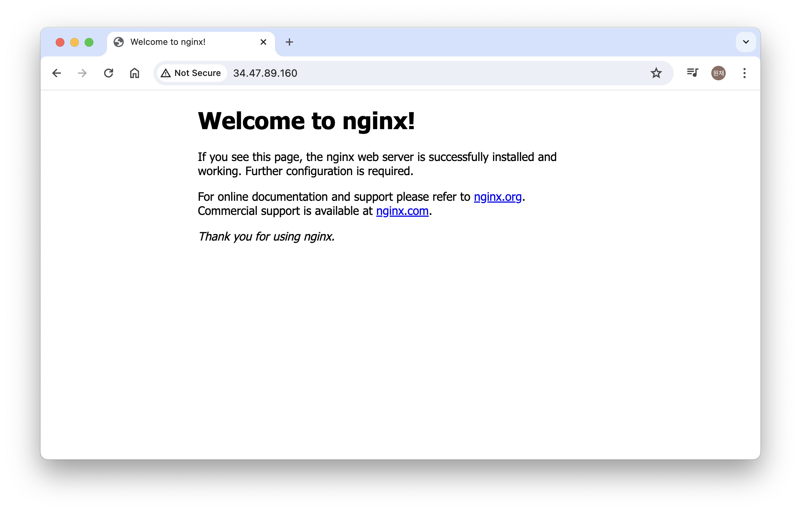Close the Welcome to nginx! tab
This screenshot has width=801, height=513.
click(x=263, y=42)
